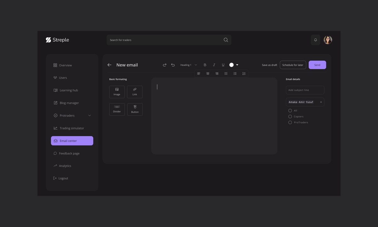Insert a Button block

tap(135, 109)
